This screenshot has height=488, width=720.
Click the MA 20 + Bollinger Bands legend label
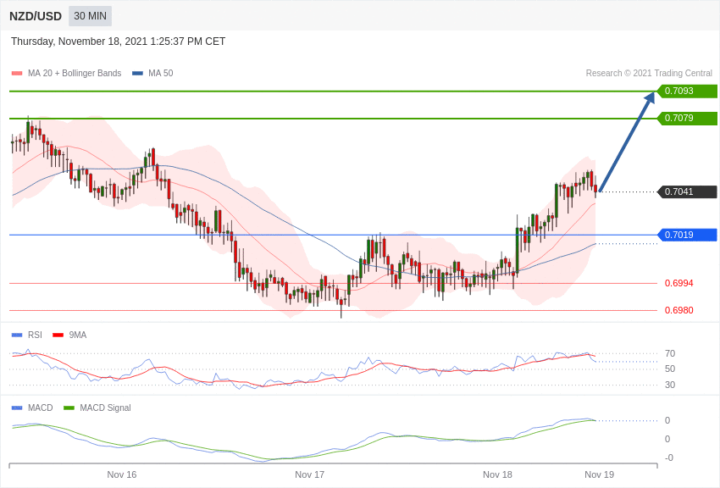click(75, 73)
